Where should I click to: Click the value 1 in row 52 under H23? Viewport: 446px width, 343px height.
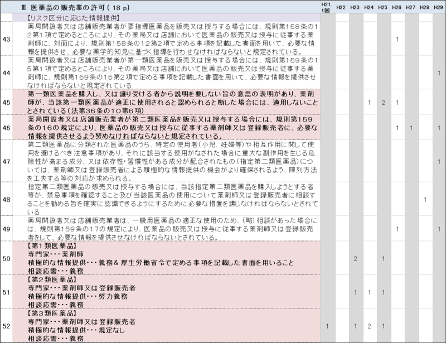pyautogui.click(x=355, y=326)
